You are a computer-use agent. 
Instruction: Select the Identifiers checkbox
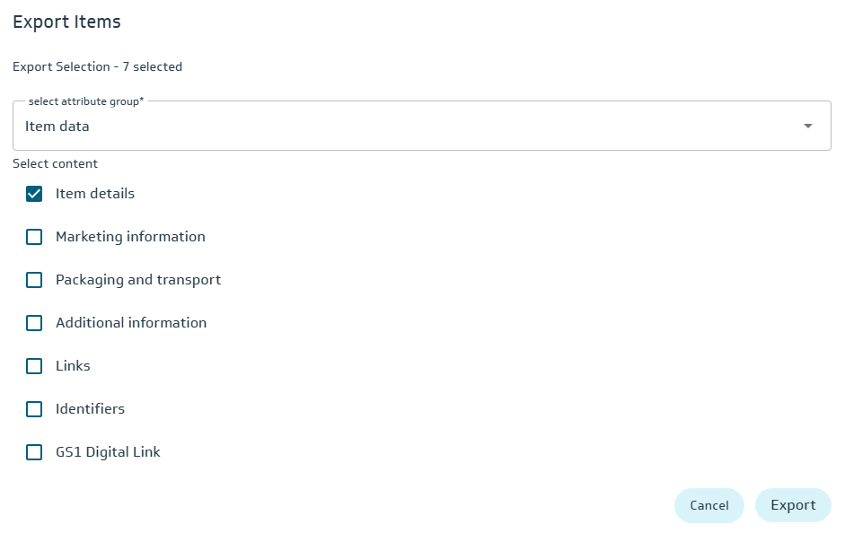[34, 409]
